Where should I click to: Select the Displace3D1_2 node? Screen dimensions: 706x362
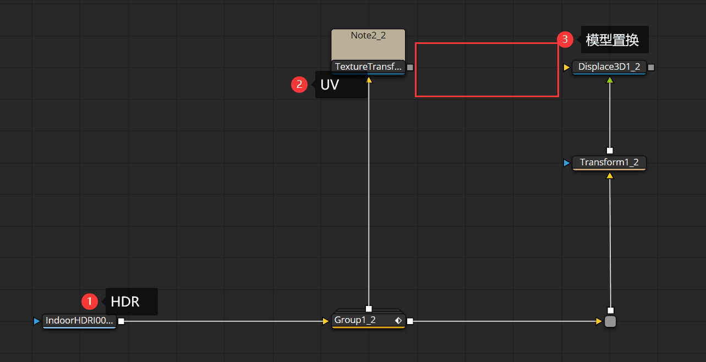(609, 67)
